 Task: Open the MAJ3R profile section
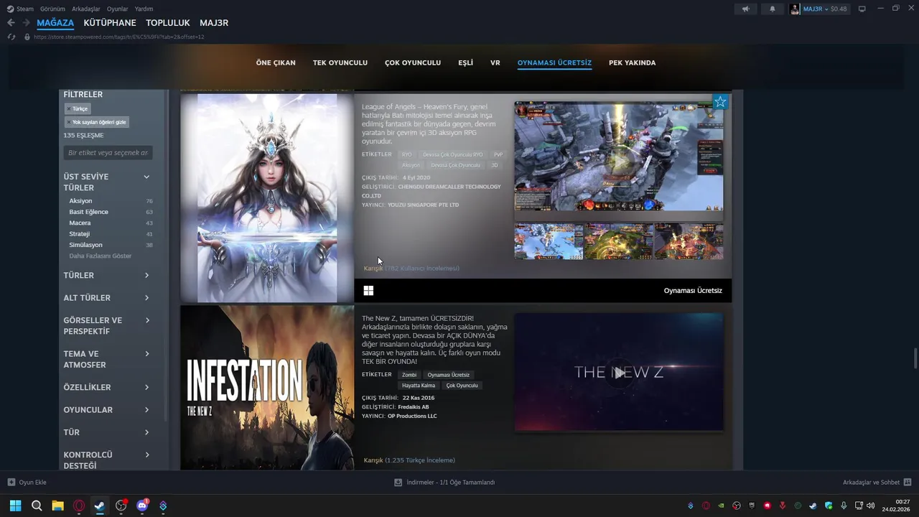pyautogui.click(x=214, y=23)
